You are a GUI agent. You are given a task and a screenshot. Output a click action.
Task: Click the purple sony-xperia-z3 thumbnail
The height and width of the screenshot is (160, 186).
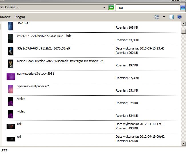[x=11, y=76]
